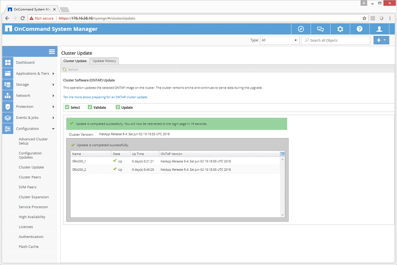
Task: Open Advanced Cluster Setup
Action: [33, 141]
